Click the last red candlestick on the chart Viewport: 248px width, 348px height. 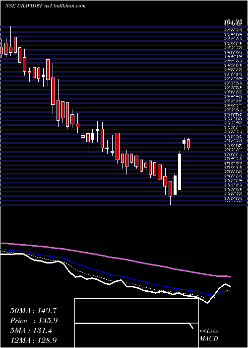pyautogui.click(x=188, y=144)
